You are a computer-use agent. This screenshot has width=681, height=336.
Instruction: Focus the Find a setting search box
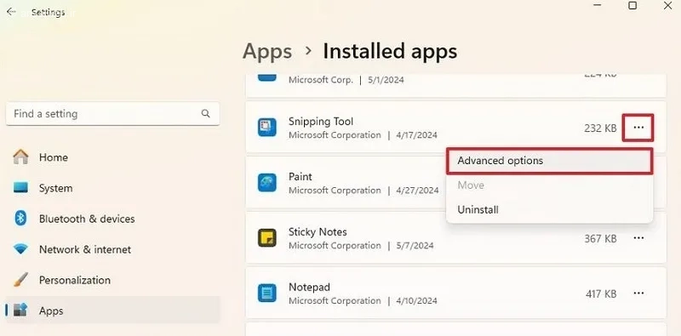tap(112, 114)
